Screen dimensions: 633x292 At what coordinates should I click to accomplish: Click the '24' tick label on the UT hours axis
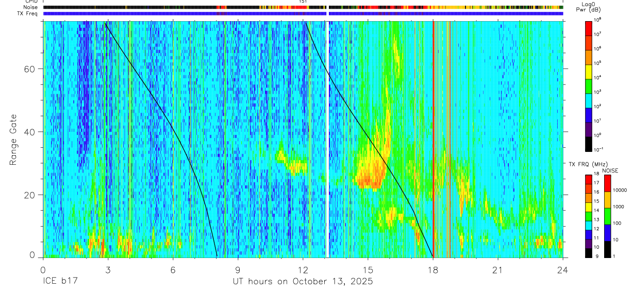563,270
